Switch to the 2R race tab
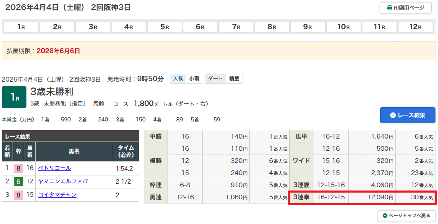The image size is (438, 224). click(x=57, y=27)
